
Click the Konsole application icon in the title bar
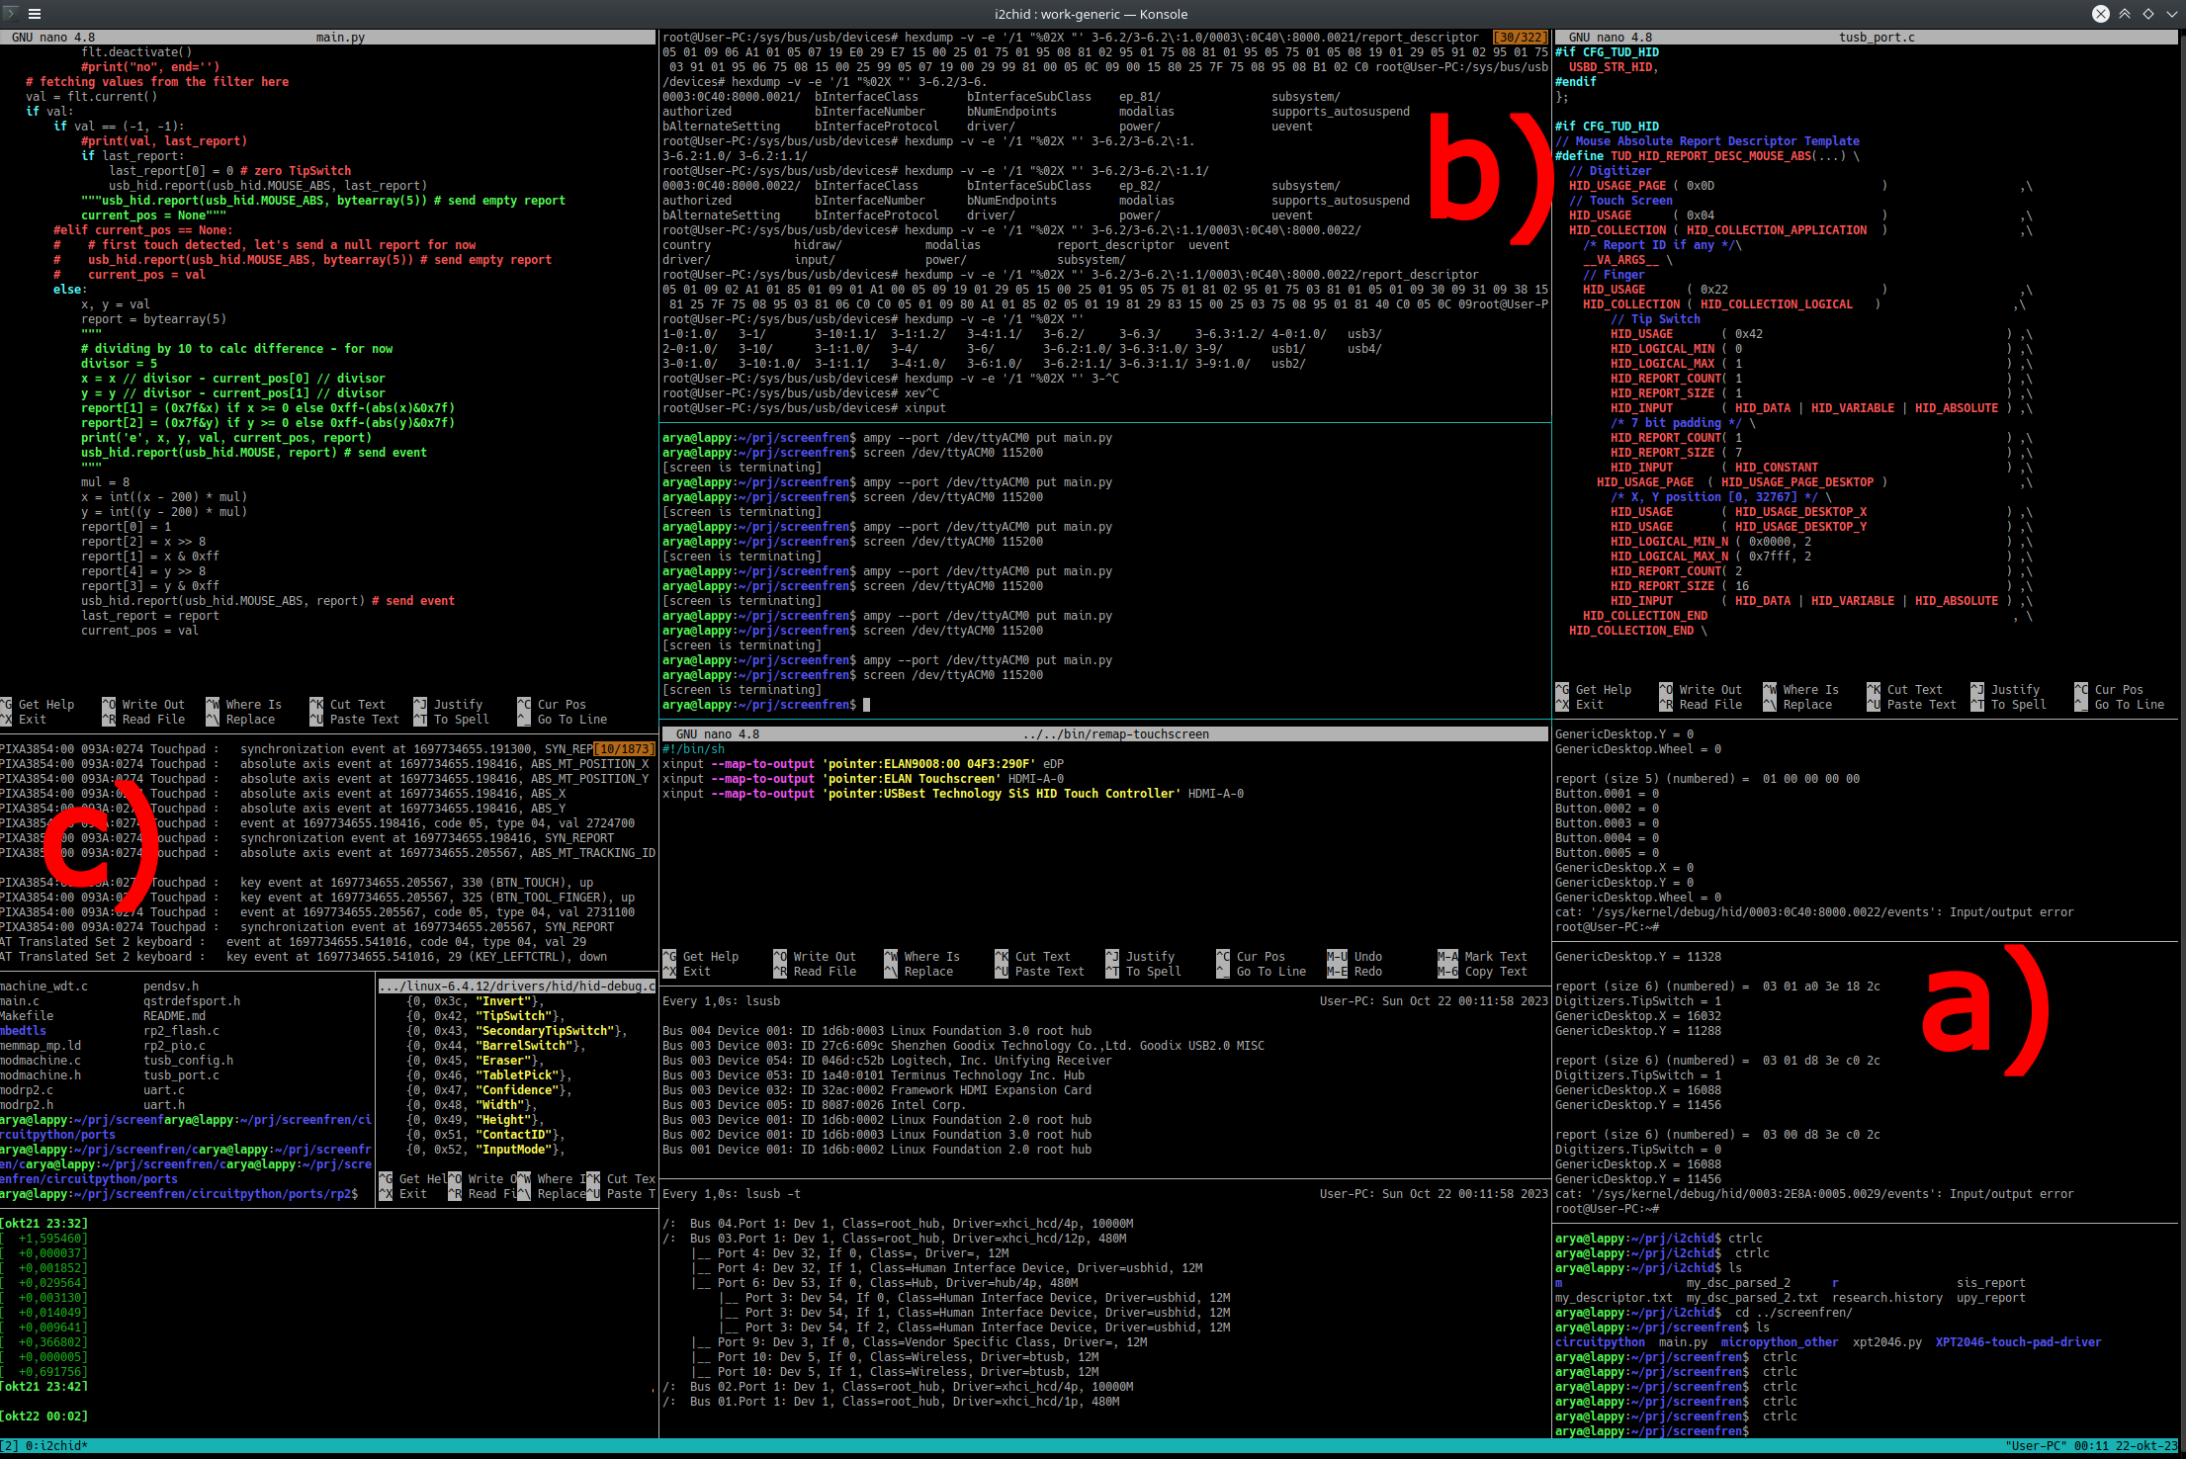[10, 14]
